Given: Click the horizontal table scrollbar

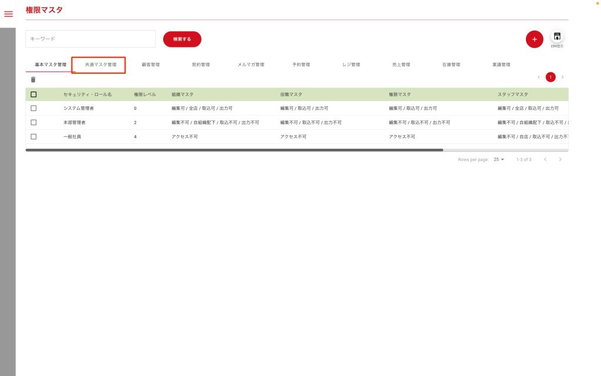Looking at the screenshot, I should click(235, 150).
